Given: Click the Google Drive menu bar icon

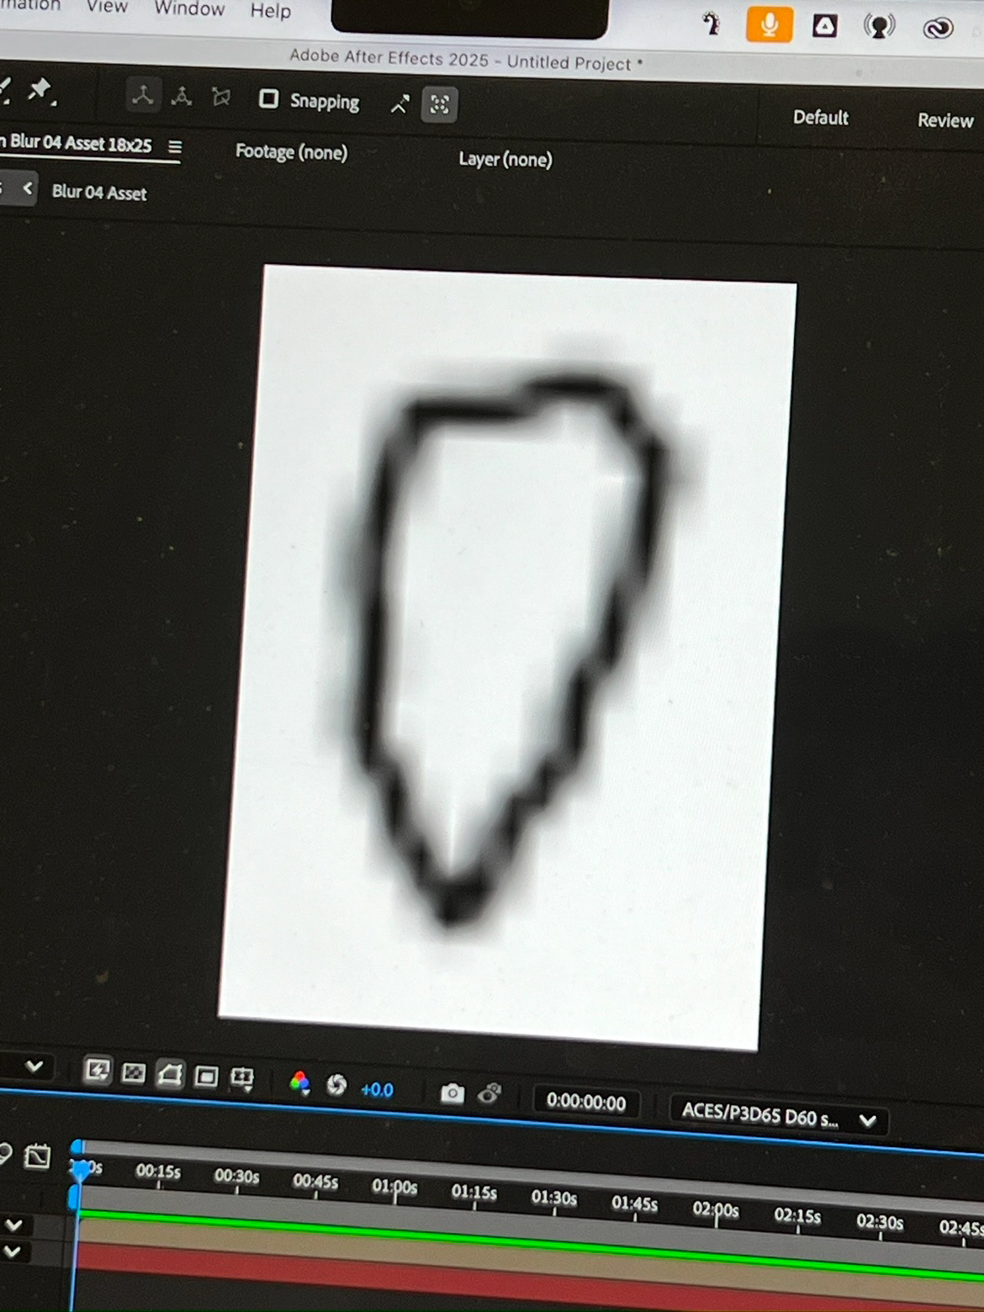Looking at the screenshot, I should 824,26.
